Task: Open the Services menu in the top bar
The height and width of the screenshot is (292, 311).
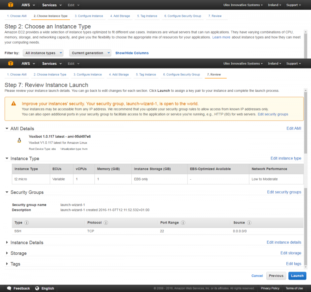Action: point(52,5)
